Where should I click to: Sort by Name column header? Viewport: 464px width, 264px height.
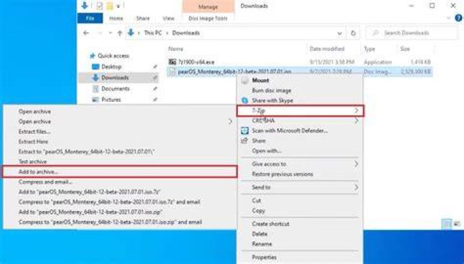pos(176,49)
